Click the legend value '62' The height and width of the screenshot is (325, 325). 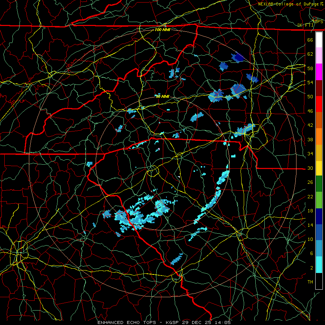(310, 54)
